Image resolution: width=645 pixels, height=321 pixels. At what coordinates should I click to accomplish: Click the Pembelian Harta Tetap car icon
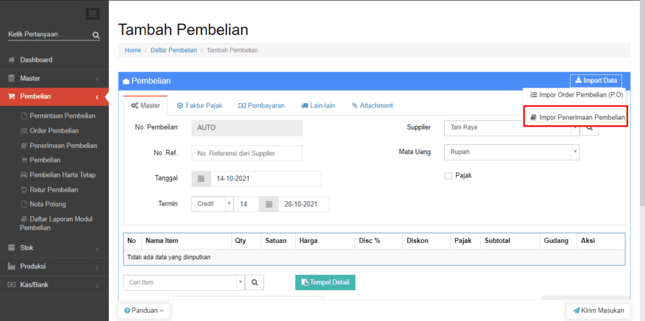[24, 175]
